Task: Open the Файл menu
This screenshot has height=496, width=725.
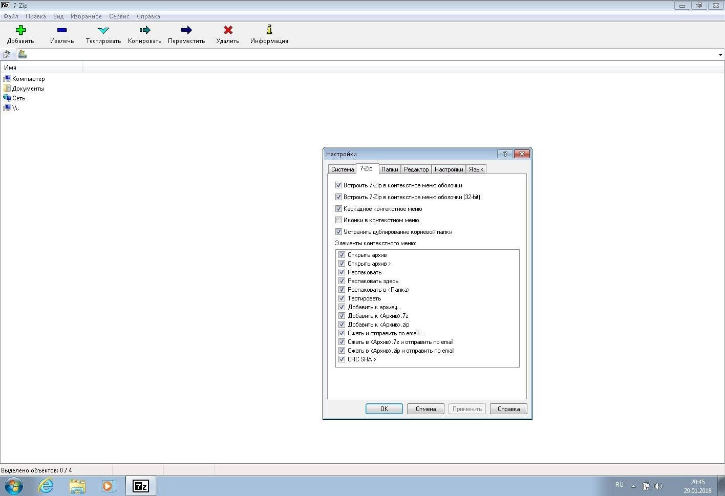Action: (x=11, y=16)
